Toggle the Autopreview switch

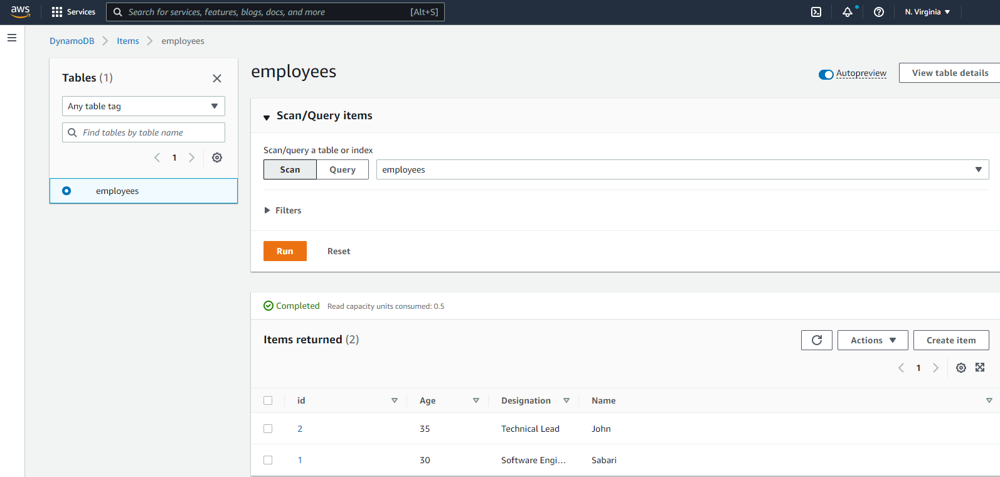click(x=826, y=75)
